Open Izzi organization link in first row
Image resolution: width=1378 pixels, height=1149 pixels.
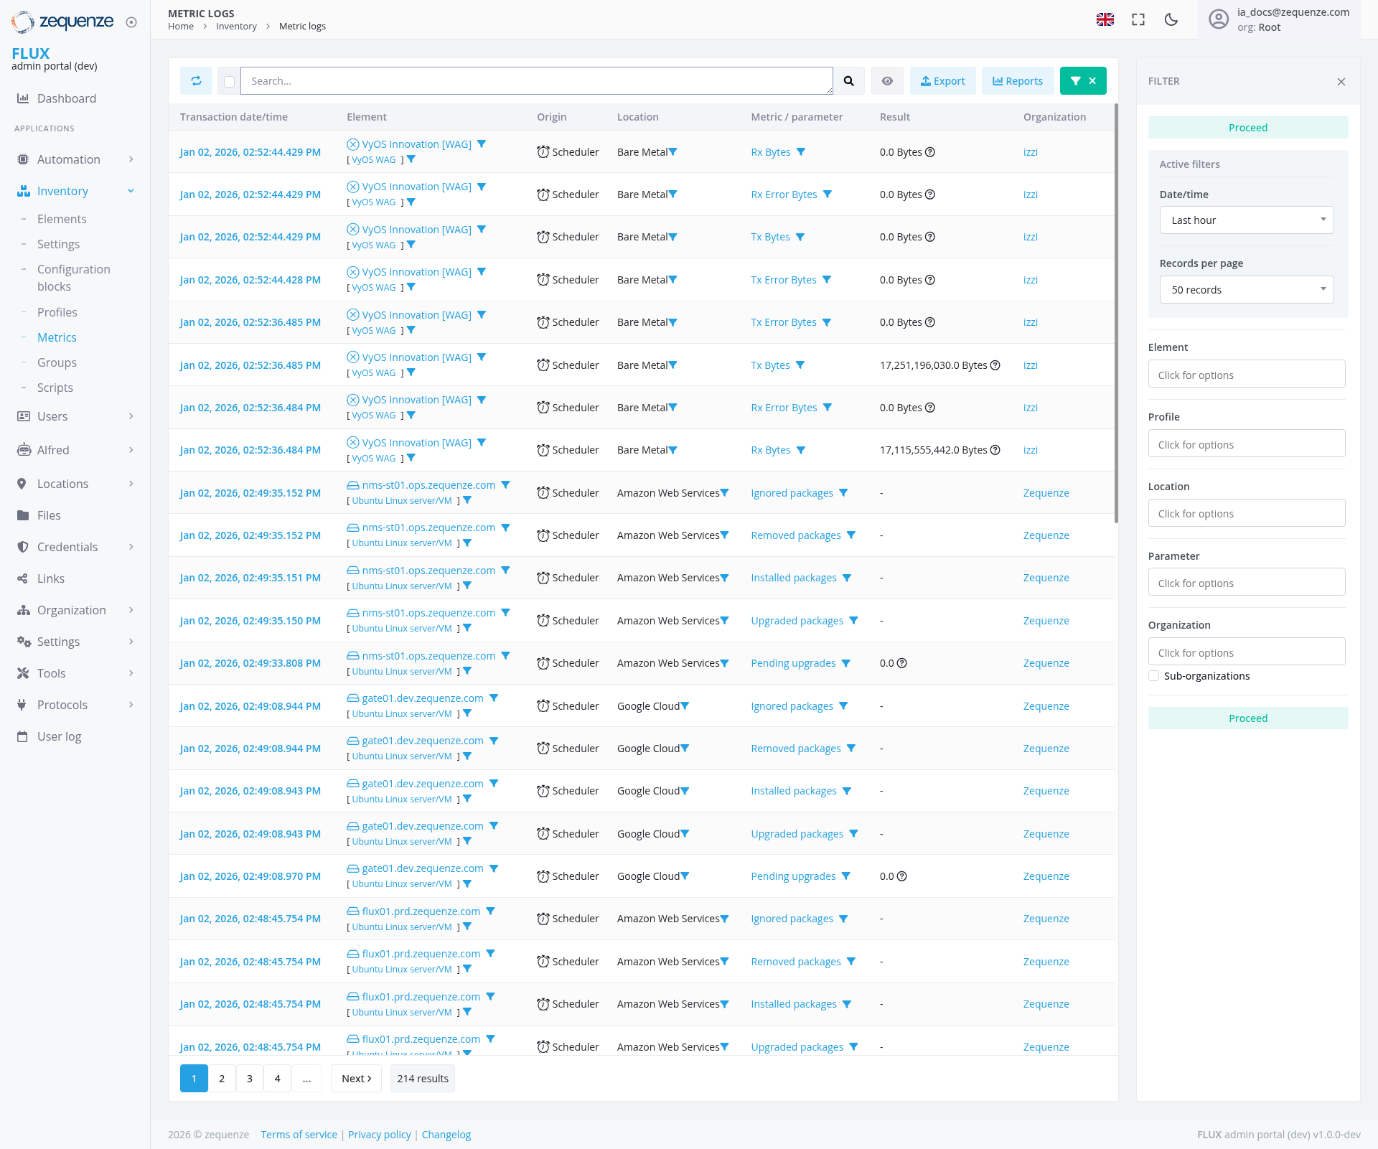click(x=1030, y=152)
